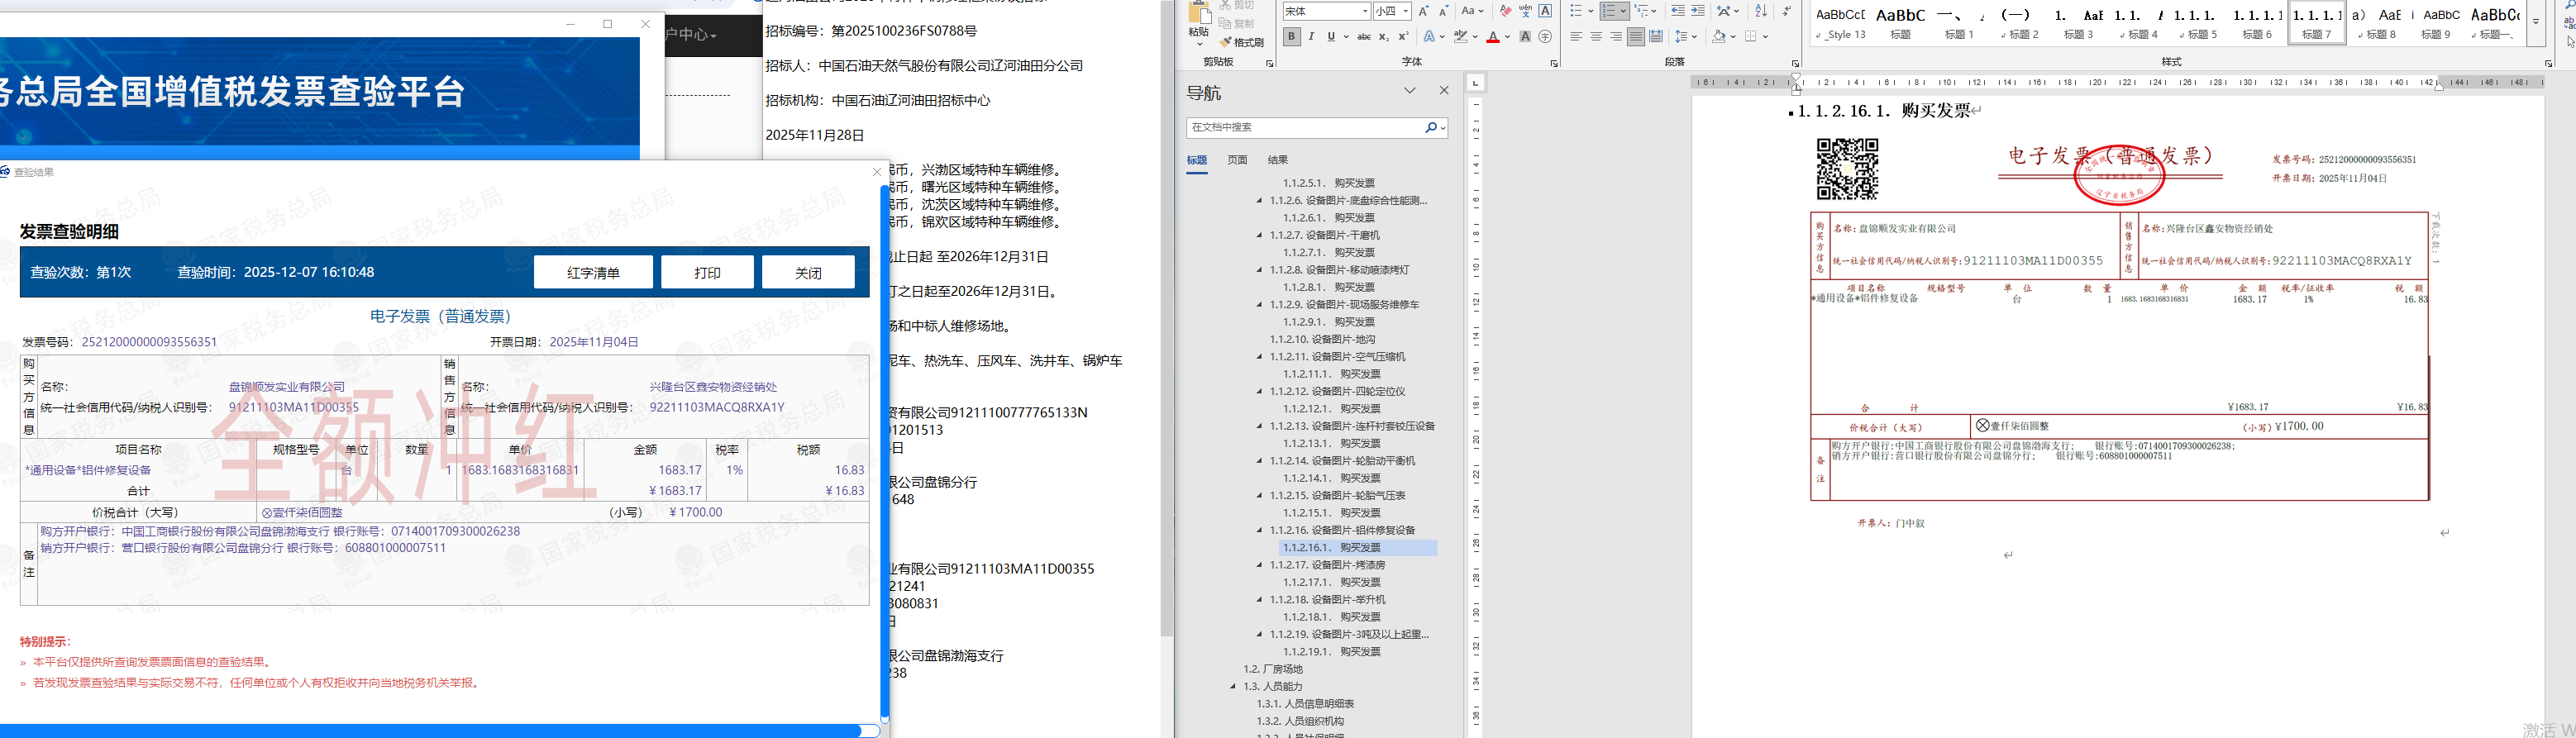Screen dimensions: 2576x738
Task: Open the 字体 dialog launcher
Action: coord(1554,63)
